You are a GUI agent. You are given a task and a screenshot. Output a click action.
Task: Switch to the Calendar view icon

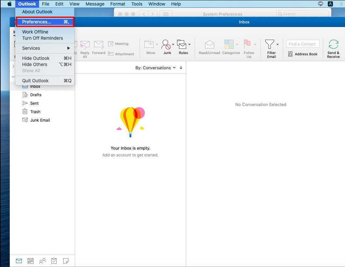(30, 260)
